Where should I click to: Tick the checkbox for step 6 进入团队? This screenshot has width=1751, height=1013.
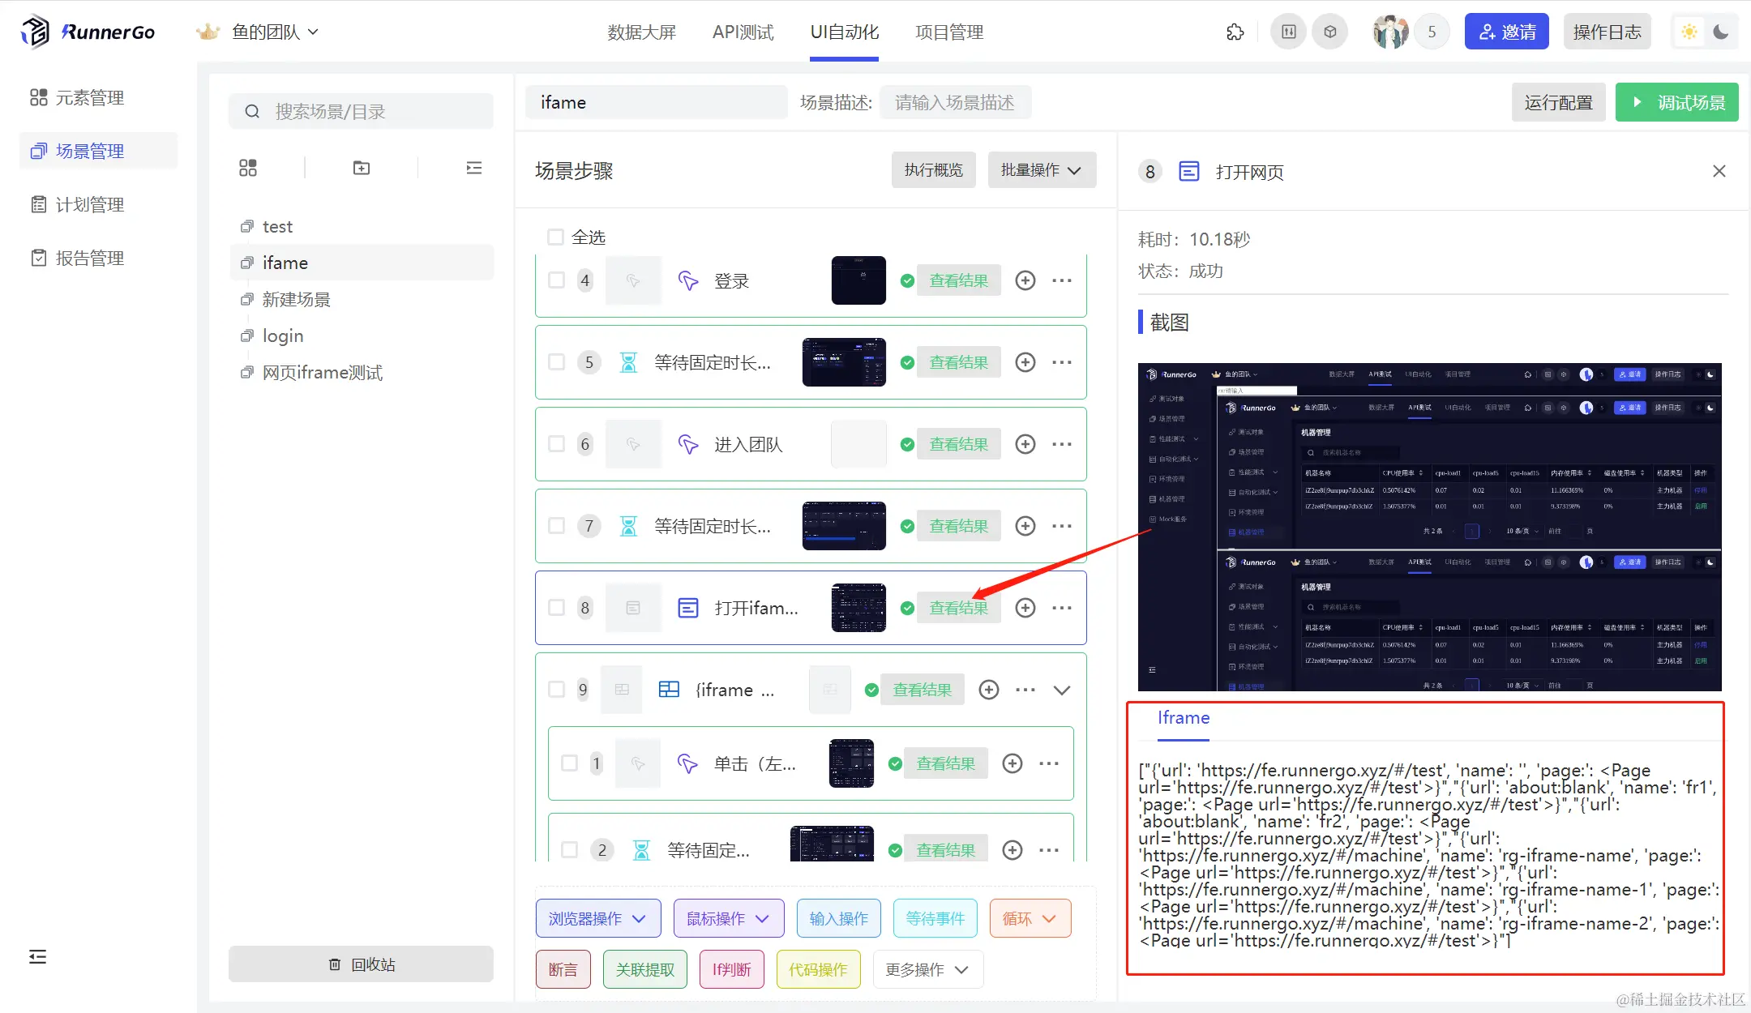(556, 444)
